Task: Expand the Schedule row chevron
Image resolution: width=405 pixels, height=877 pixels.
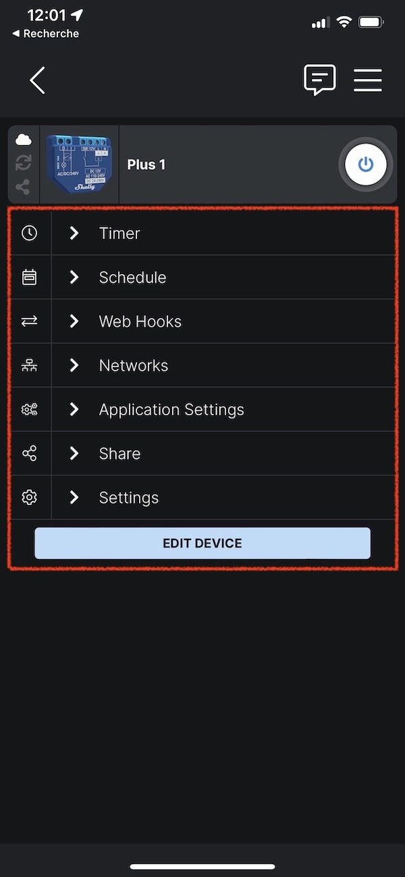Action: pyautogui.click(x=74, y=277)
